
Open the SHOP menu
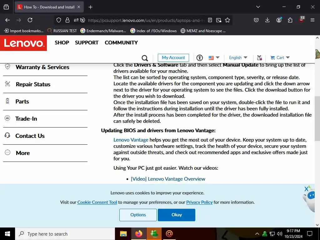coord(62,42)
